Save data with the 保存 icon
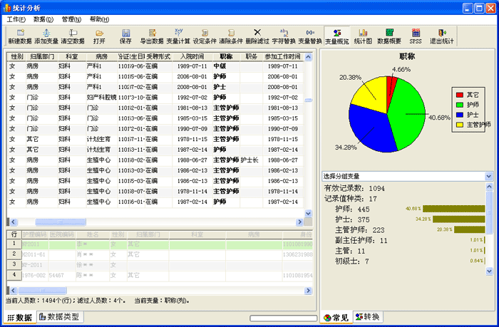 [125, 36]
